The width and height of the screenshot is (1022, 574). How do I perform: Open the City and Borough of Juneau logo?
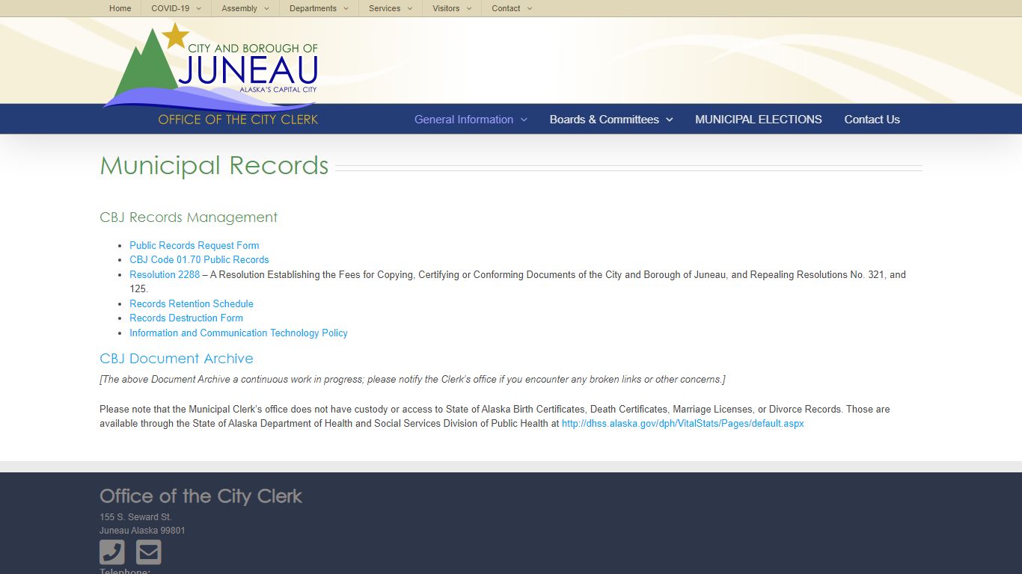210,73
